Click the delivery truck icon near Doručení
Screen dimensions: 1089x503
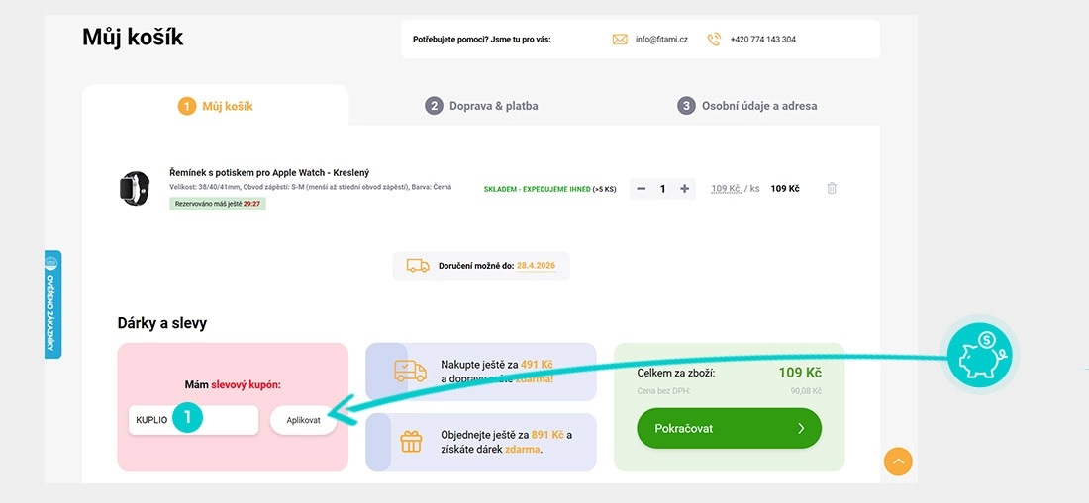(418, 266)
